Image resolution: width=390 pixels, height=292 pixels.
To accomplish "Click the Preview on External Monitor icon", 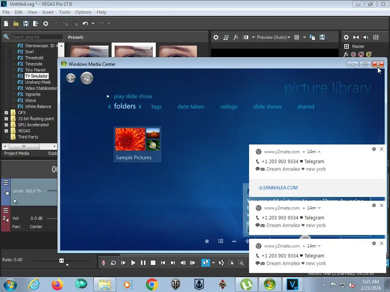I will [x=226, y=37].
